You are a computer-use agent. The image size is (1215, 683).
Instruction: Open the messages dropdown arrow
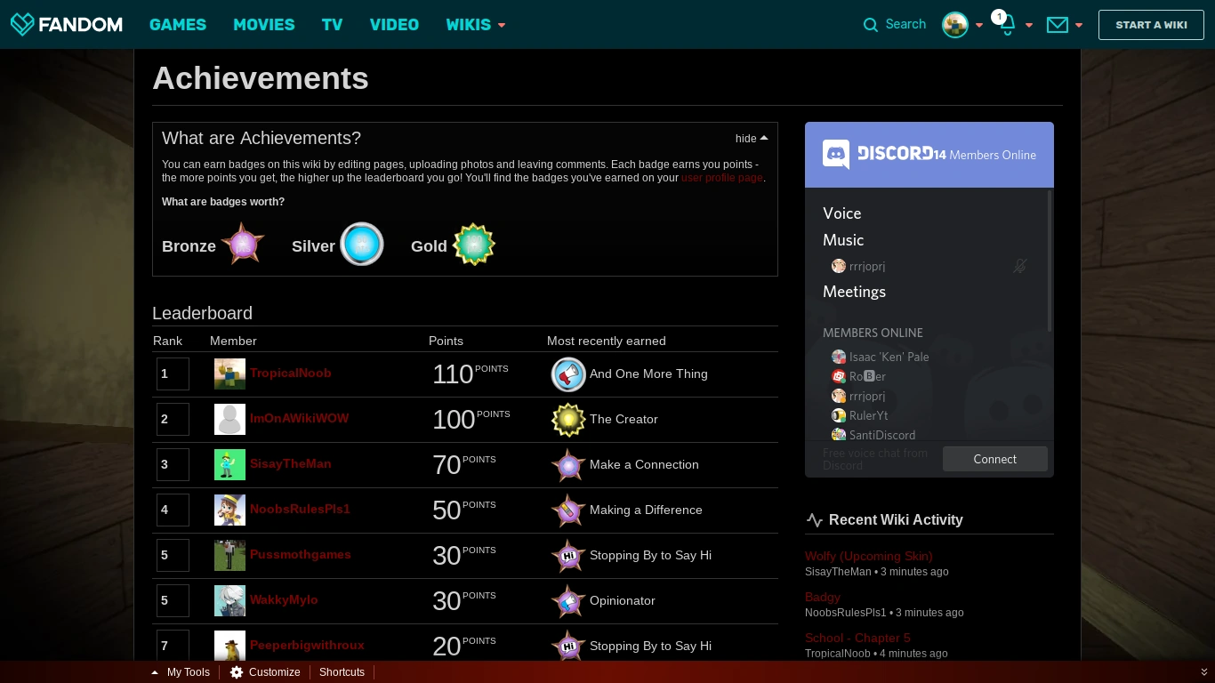pyautogui.click(x=1079, y=26)
